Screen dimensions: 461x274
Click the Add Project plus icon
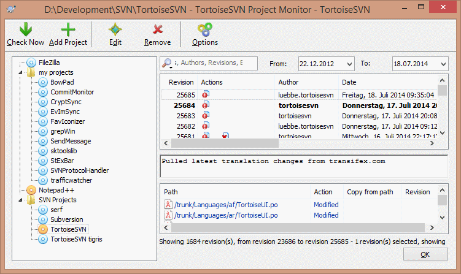[68, 29]
